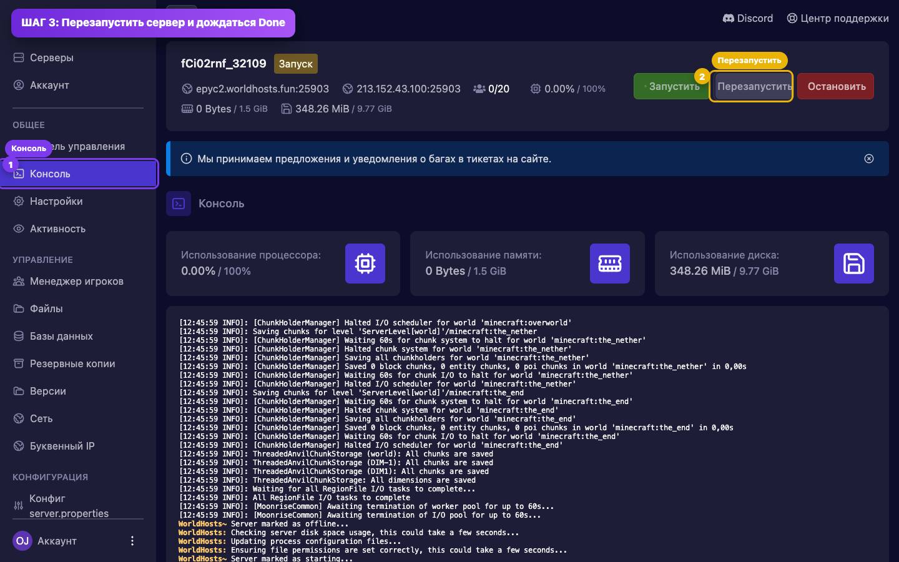Click the Резервные копии archive icon
Screen dimensions: 899x562
pyautogui.click(x=19, y=363)
